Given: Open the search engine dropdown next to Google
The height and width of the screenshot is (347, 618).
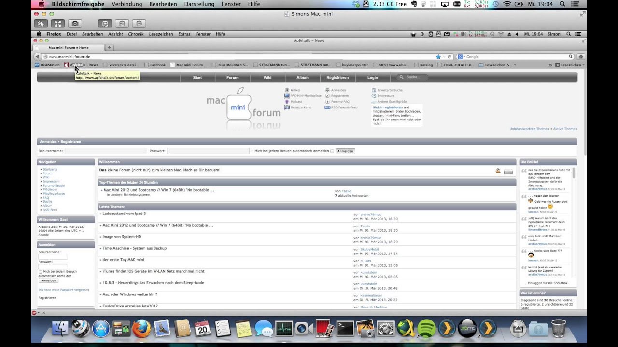Looking at the screenshot, I should click(461, 57).
